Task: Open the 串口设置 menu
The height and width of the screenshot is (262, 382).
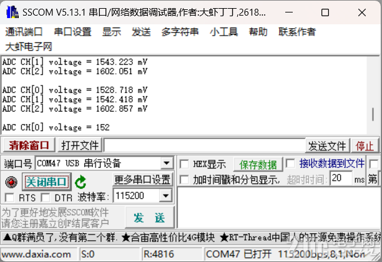Action: pos(72,32)
